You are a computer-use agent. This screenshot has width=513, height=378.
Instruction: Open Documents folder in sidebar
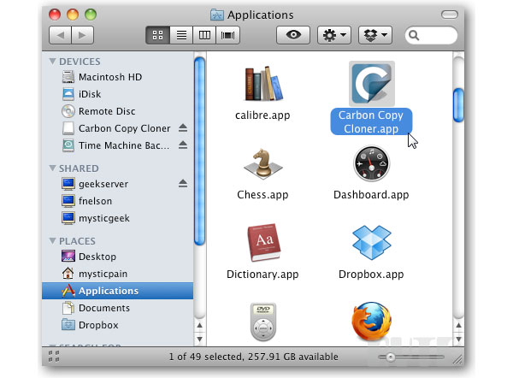point(103,308)
